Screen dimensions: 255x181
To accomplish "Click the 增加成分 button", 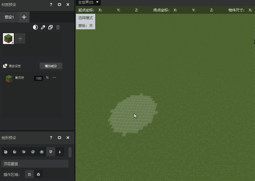I will pos(51,66).
